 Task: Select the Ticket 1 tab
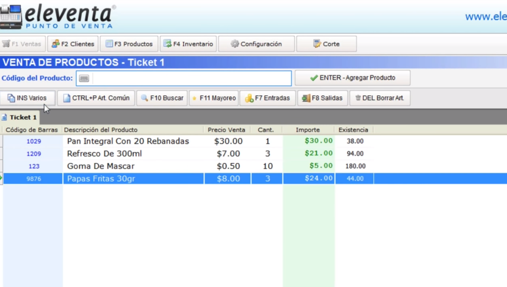(x=20, y=117)
